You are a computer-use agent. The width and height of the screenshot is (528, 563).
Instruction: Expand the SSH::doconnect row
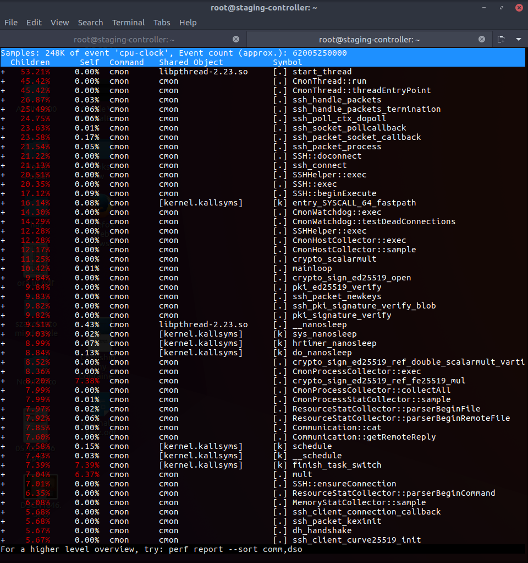[x=3, y=156]
